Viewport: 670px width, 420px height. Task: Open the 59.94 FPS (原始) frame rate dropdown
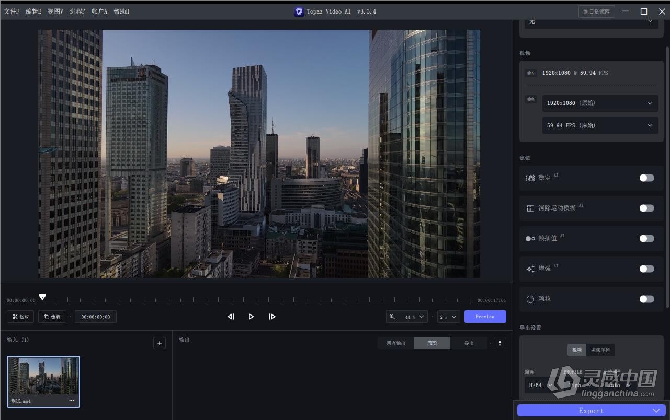coord(600,125)
